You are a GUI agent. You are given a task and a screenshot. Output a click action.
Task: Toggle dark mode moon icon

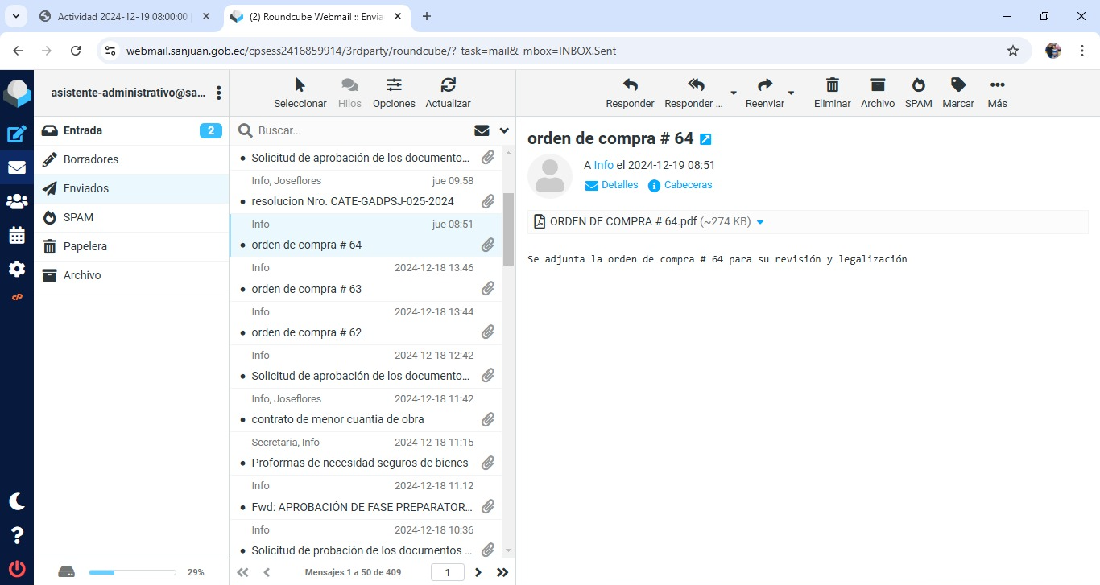(x=17, y=501)
